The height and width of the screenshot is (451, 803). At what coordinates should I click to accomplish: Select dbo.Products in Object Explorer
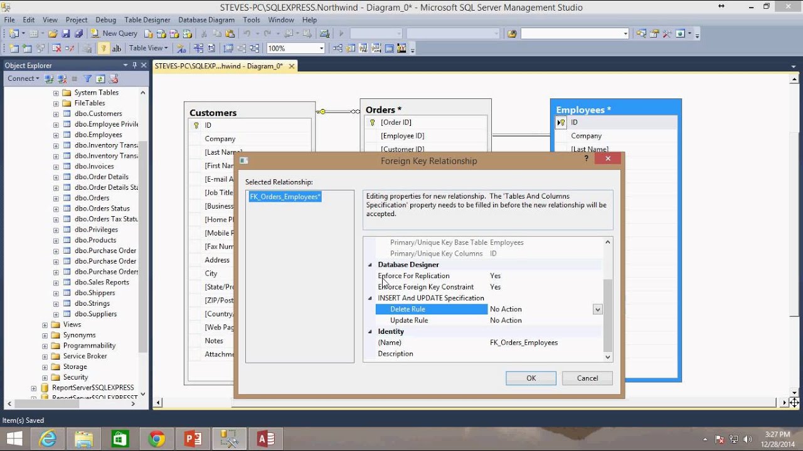pos(95,240)
